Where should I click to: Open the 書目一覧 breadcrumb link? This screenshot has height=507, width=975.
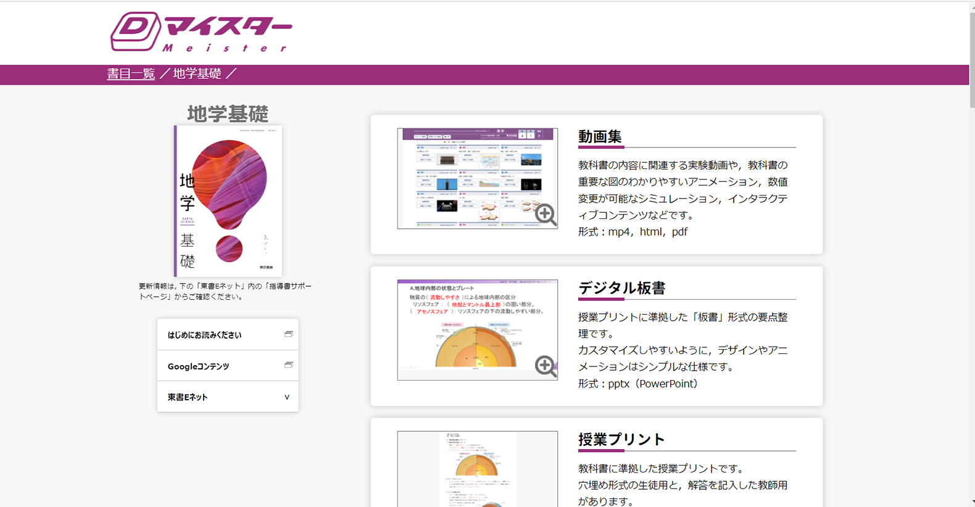[x=131, y=74]
